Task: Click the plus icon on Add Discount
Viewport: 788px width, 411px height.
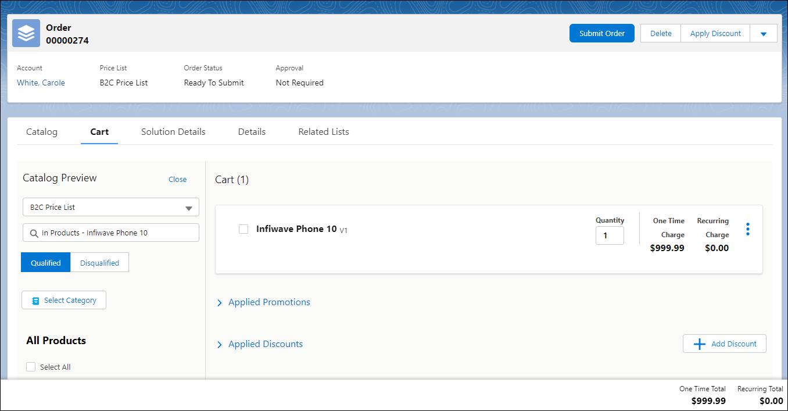Action: [699, 343]
